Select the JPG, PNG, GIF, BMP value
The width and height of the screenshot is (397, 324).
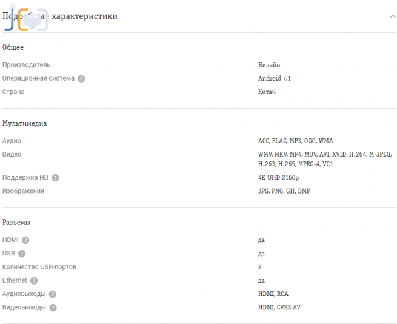click(284, 191)
